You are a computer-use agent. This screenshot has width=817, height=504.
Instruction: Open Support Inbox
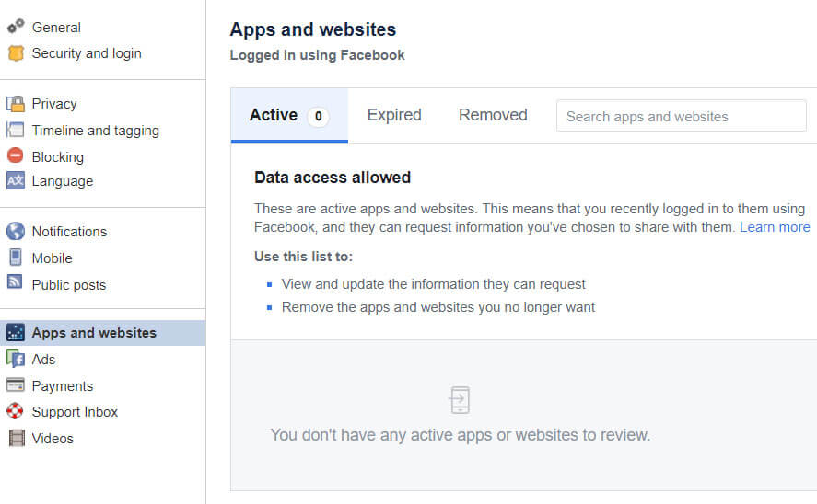point(75,412)
